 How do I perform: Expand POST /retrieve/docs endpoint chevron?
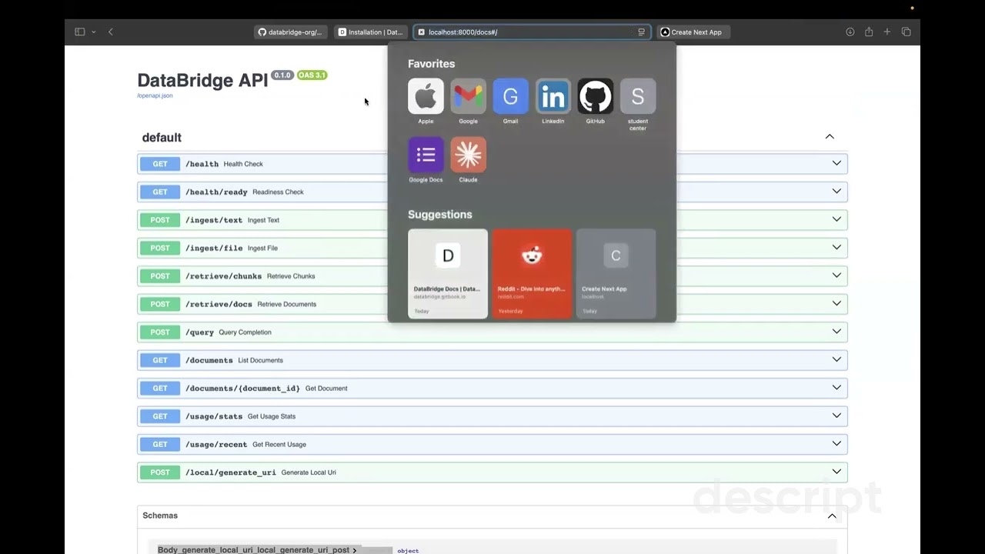(836, 303)
